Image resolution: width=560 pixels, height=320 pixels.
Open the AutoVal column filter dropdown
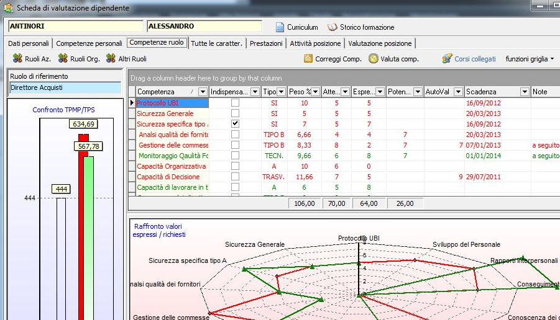click(x=458, y=92)
